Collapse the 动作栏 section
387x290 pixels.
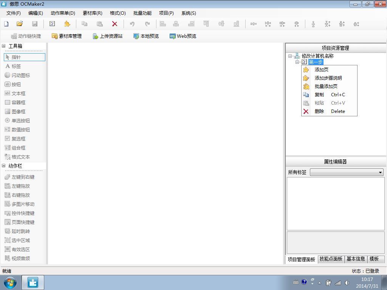tap(4, 166)
